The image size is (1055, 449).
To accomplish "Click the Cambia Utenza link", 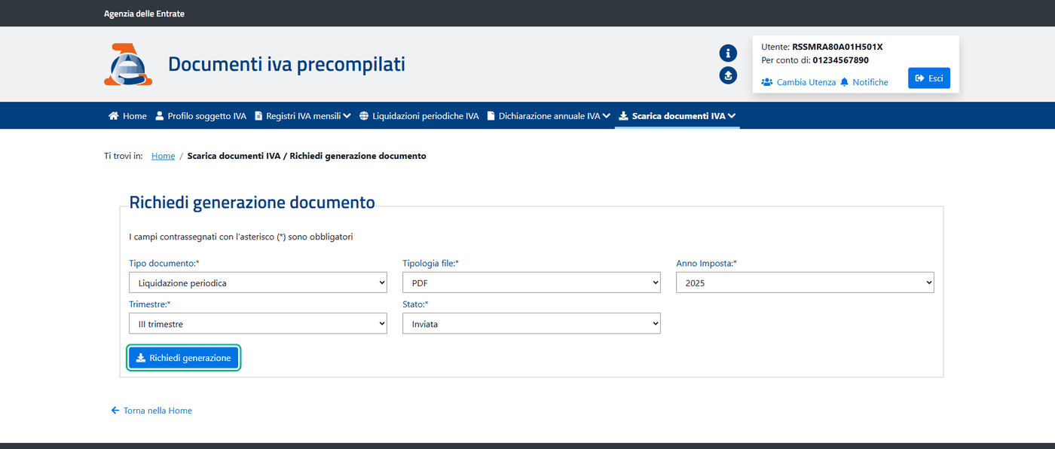I will pyautogui.click(x=806, y=82).
